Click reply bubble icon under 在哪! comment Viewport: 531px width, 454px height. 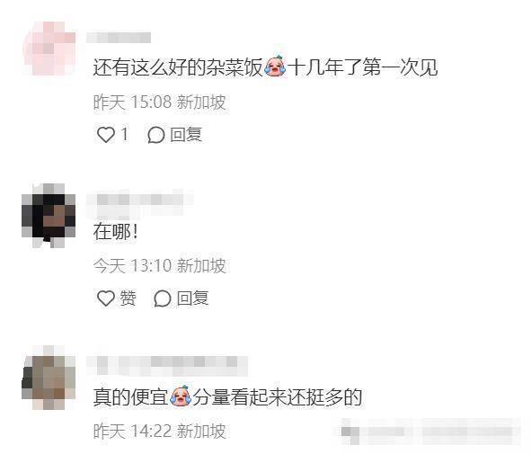(163, 298)
